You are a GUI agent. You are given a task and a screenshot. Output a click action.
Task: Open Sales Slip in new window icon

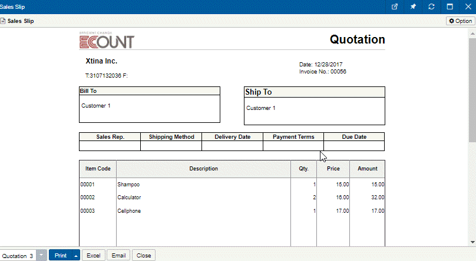coord(395,6)
